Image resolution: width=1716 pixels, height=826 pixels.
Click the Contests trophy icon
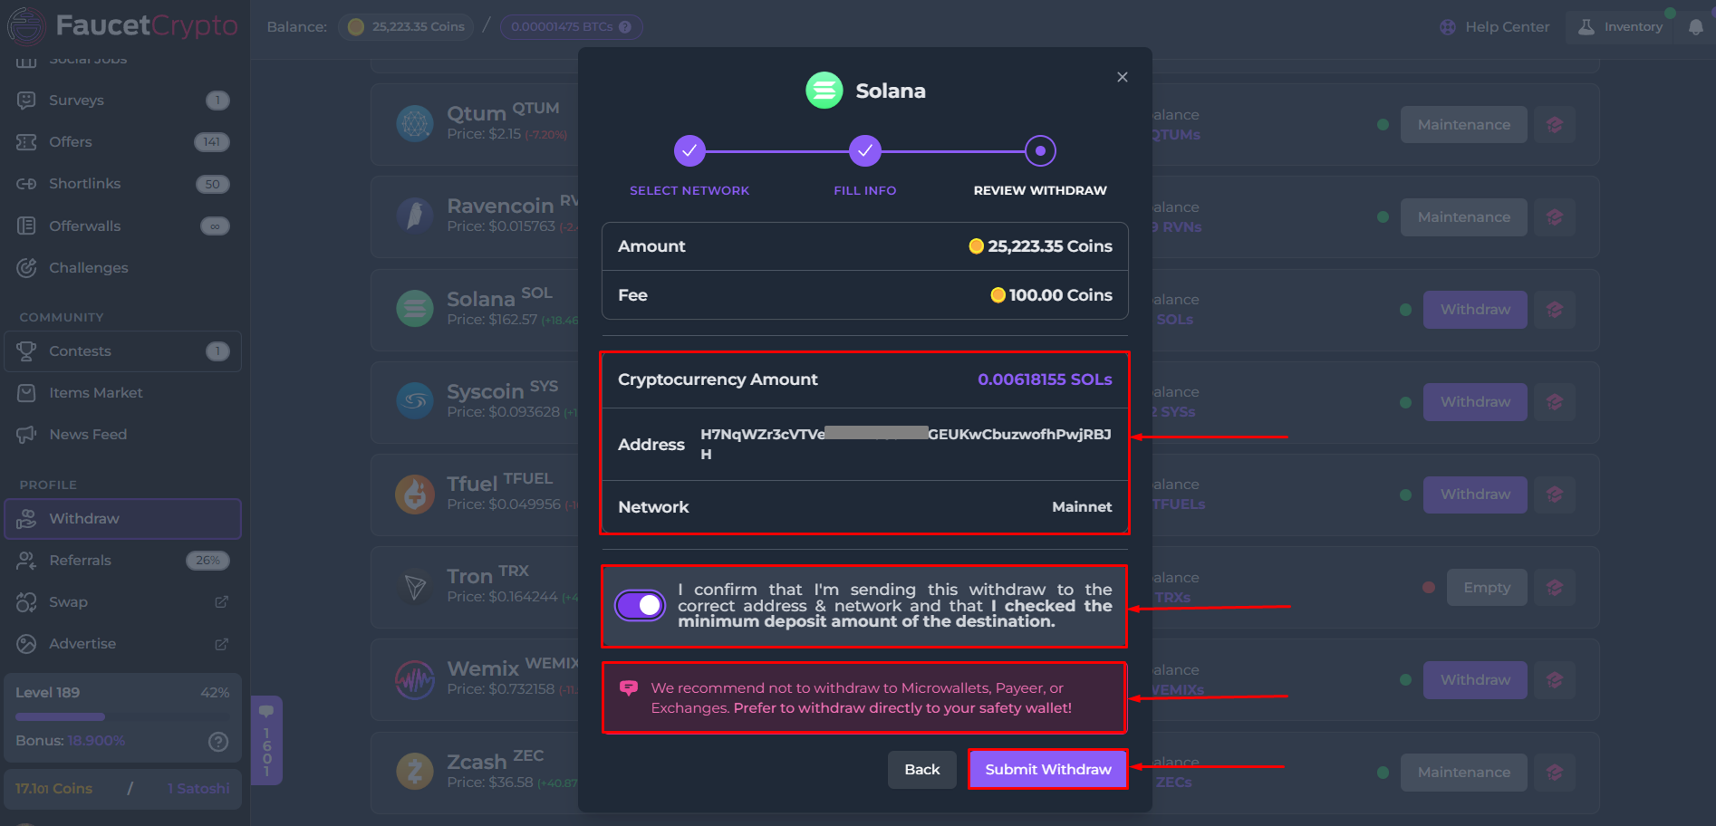click(26, 351)
